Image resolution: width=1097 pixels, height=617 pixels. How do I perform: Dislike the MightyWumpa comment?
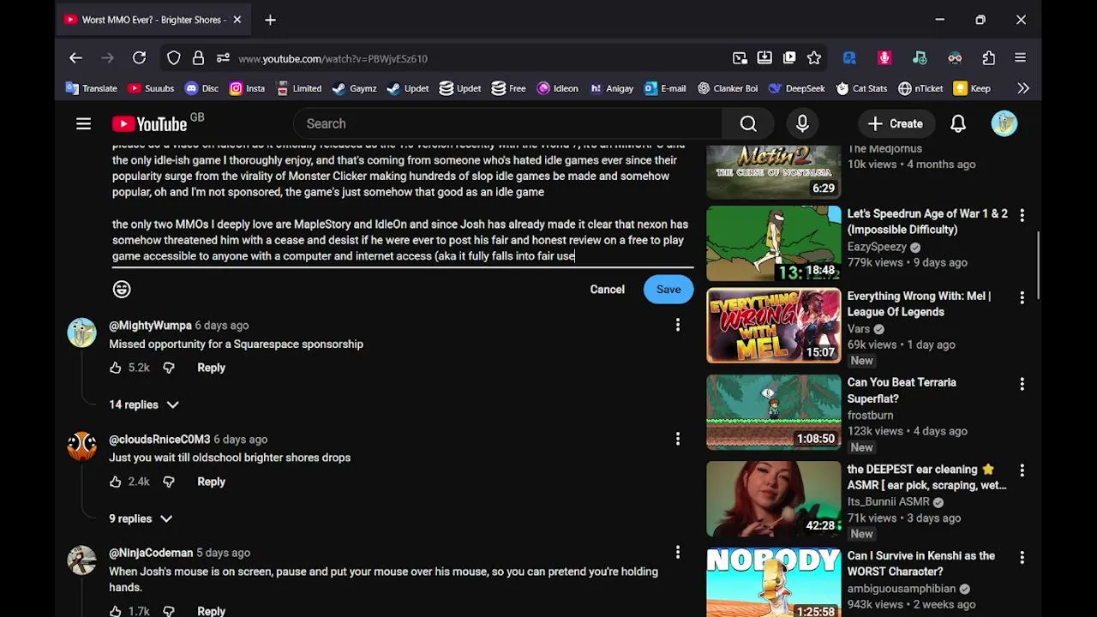point(169,368)
